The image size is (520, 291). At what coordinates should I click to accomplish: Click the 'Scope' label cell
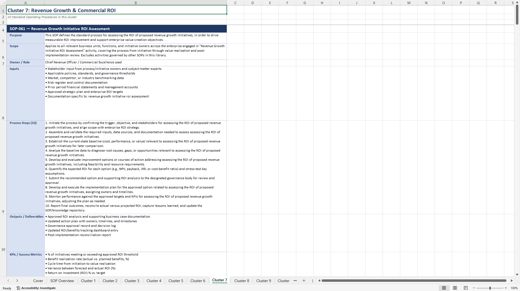click(x=26, y=51)
